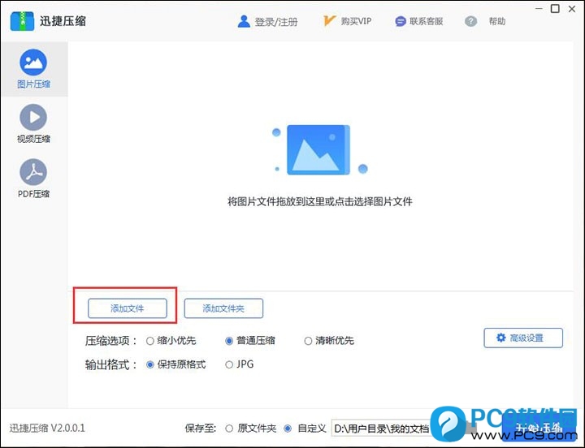Screen dimensions: 585x448
Task: Click the text 将图片文件拖放到这里或点击选择图片文件
Action: pyautogui.click(x=320, y=201)
